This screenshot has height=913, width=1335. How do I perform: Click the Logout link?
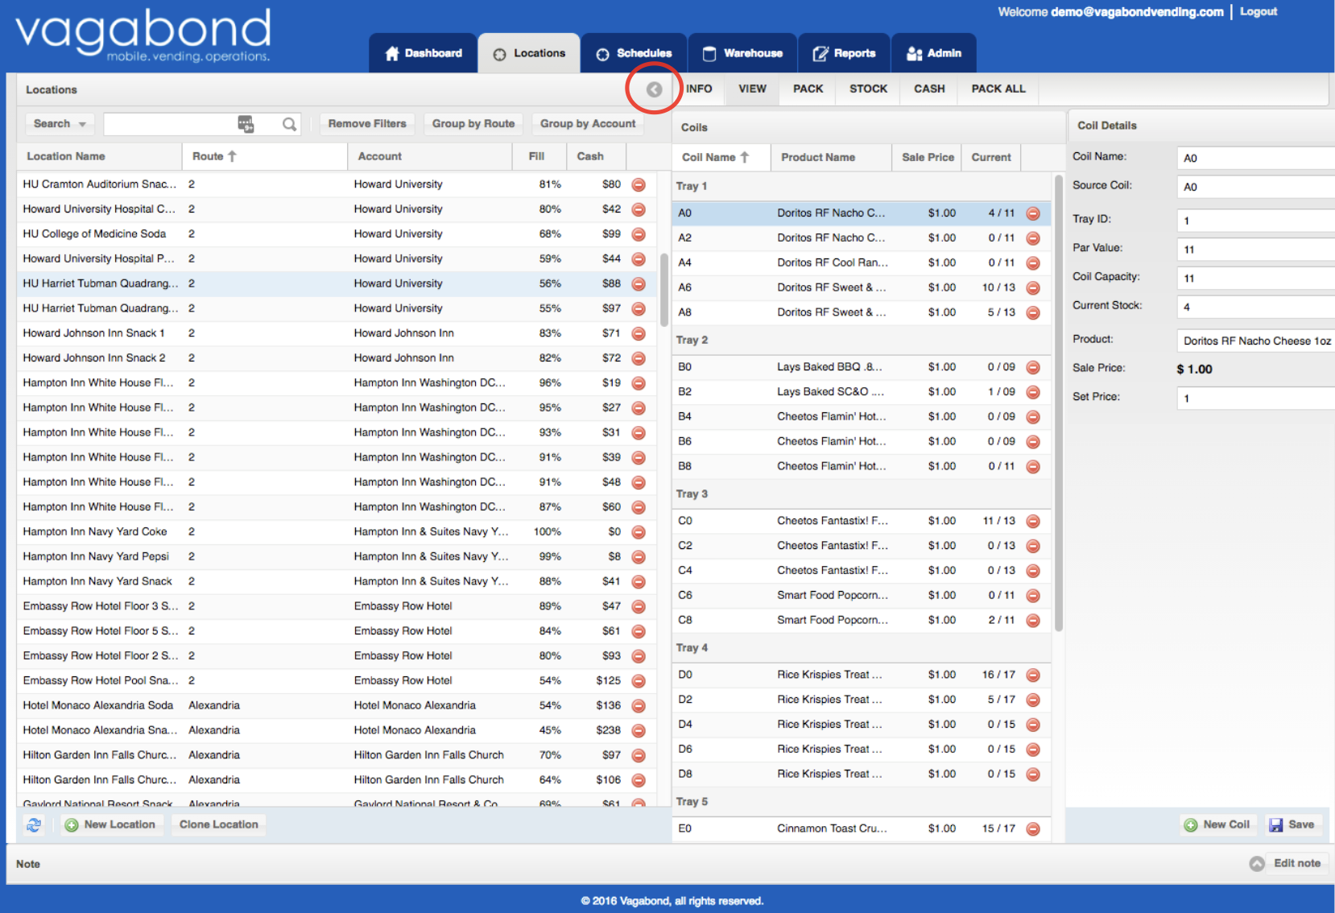point(1259,11)
